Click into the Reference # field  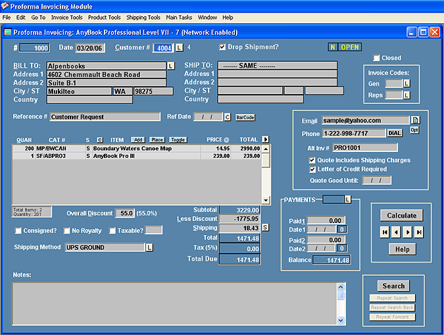coord(105,117)
